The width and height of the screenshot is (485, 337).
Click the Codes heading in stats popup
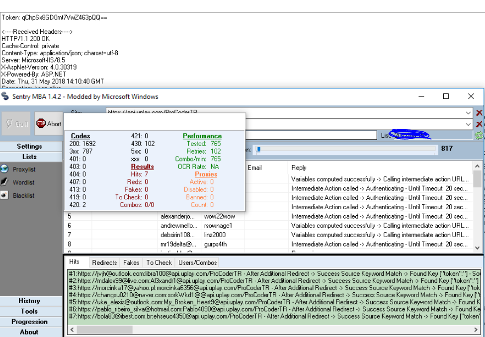[x=81, y=136]
